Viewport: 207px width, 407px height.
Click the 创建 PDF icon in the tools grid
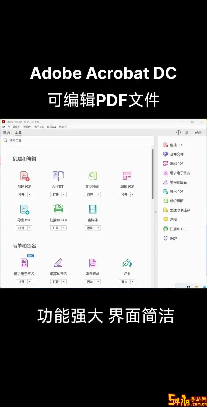(x=25, y=176)
